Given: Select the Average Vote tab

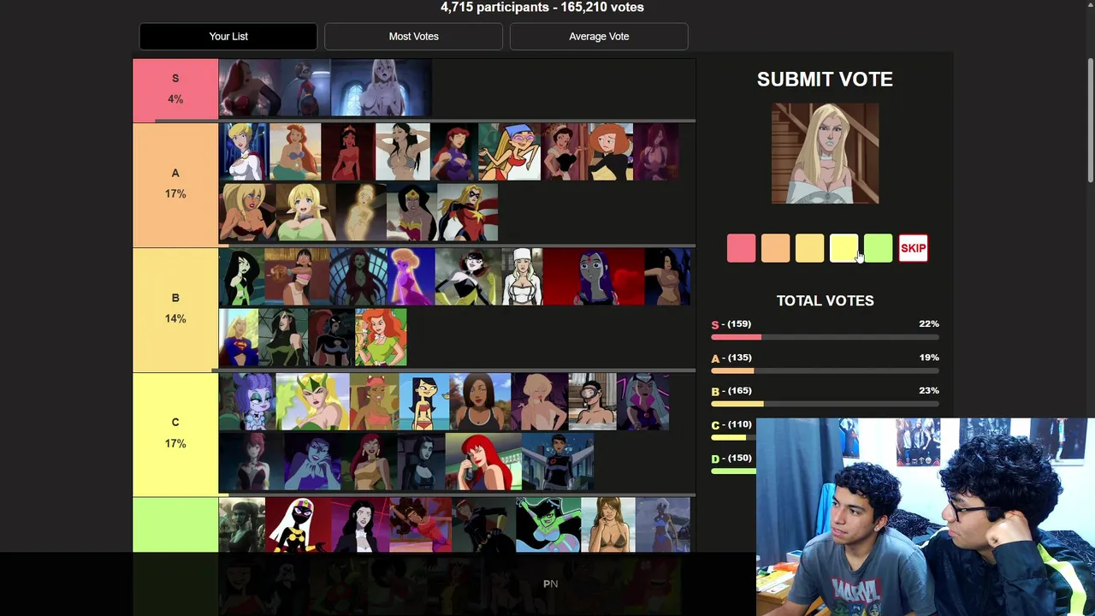Looking at the screenshot, I should point(599,37).
